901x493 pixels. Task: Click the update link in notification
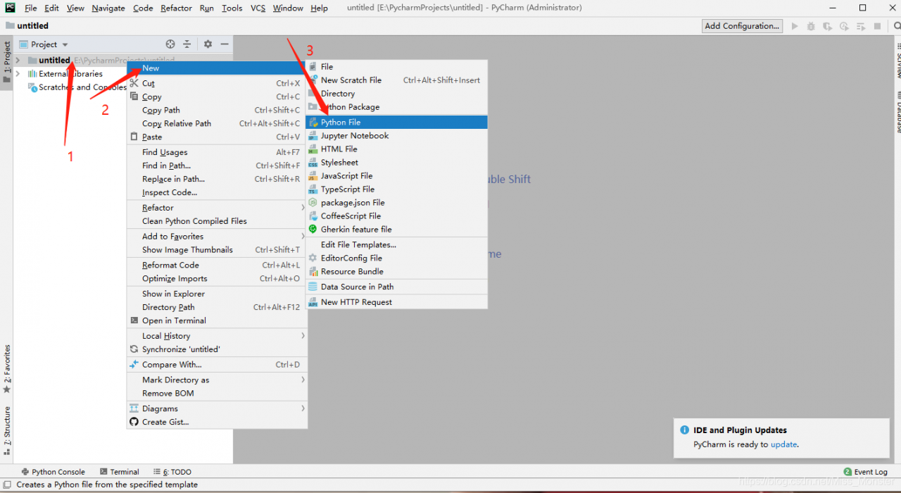(x=783, y=444)
